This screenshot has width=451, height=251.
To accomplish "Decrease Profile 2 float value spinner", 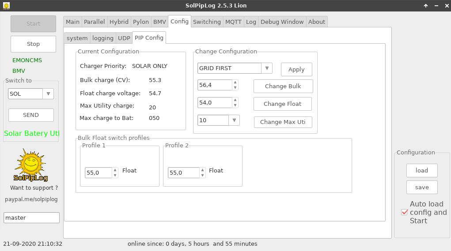I will (x=202, y=175).
